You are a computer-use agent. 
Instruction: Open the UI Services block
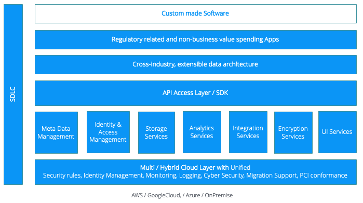click(338, 132)
